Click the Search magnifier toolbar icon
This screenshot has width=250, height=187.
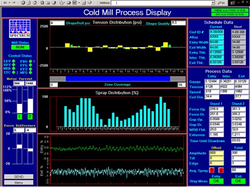42,2
